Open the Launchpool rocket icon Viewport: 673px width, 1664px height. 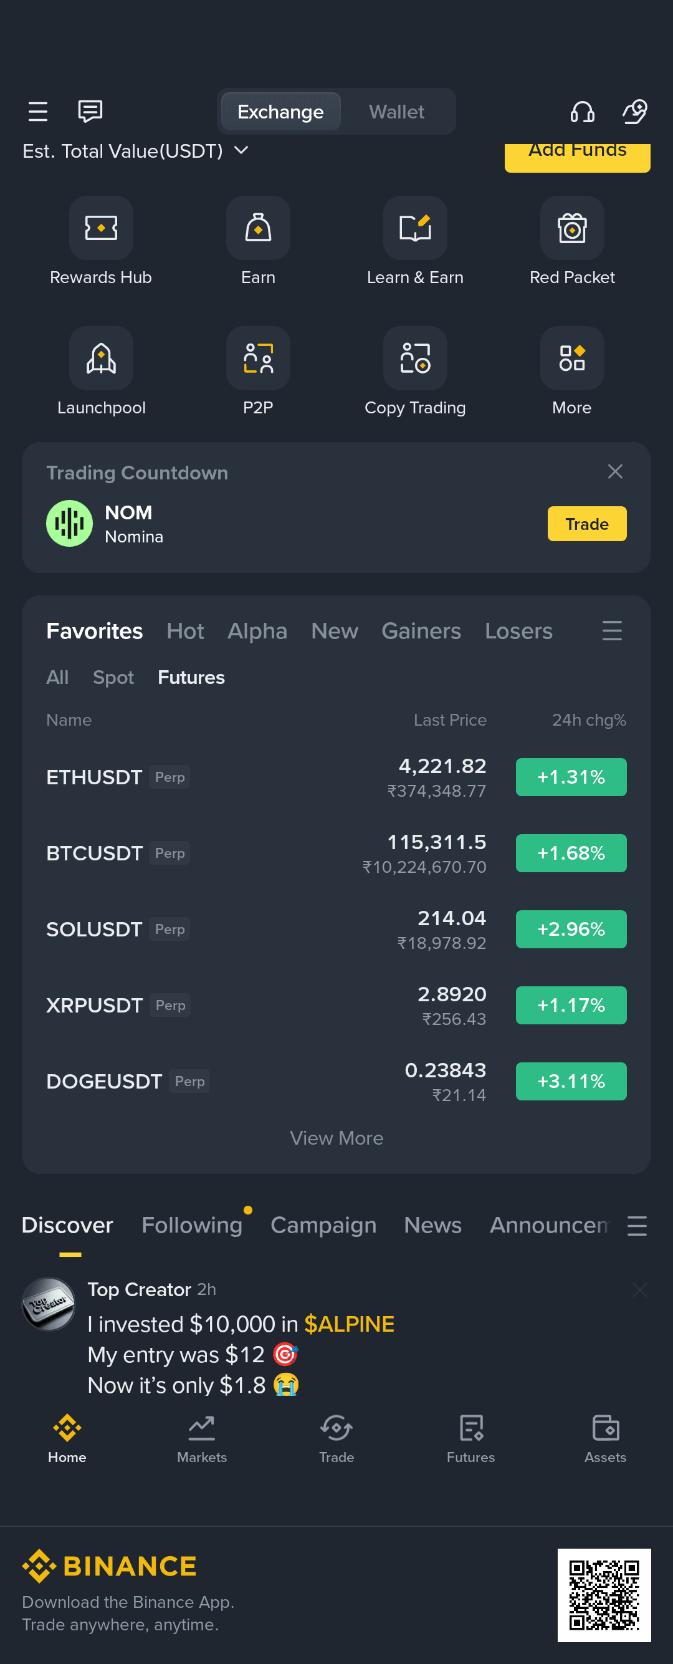[x=102, y=358]
